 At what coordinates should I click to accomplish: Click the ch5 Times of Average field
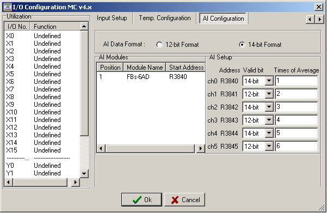[297, 146]
